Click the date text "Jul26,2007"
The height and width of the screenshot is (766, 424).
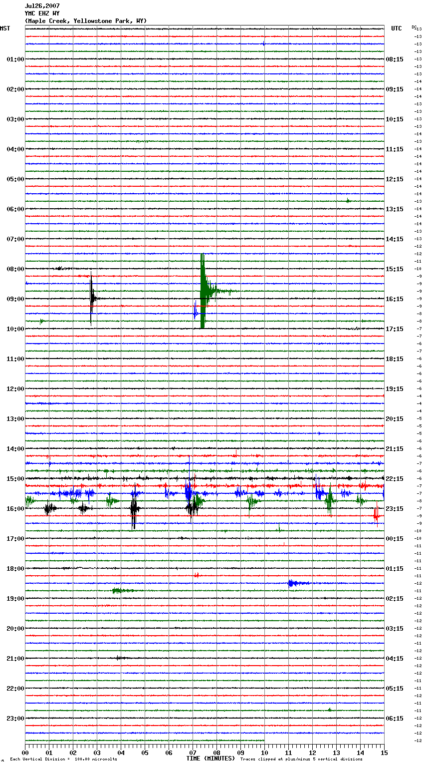pos(42,6)
